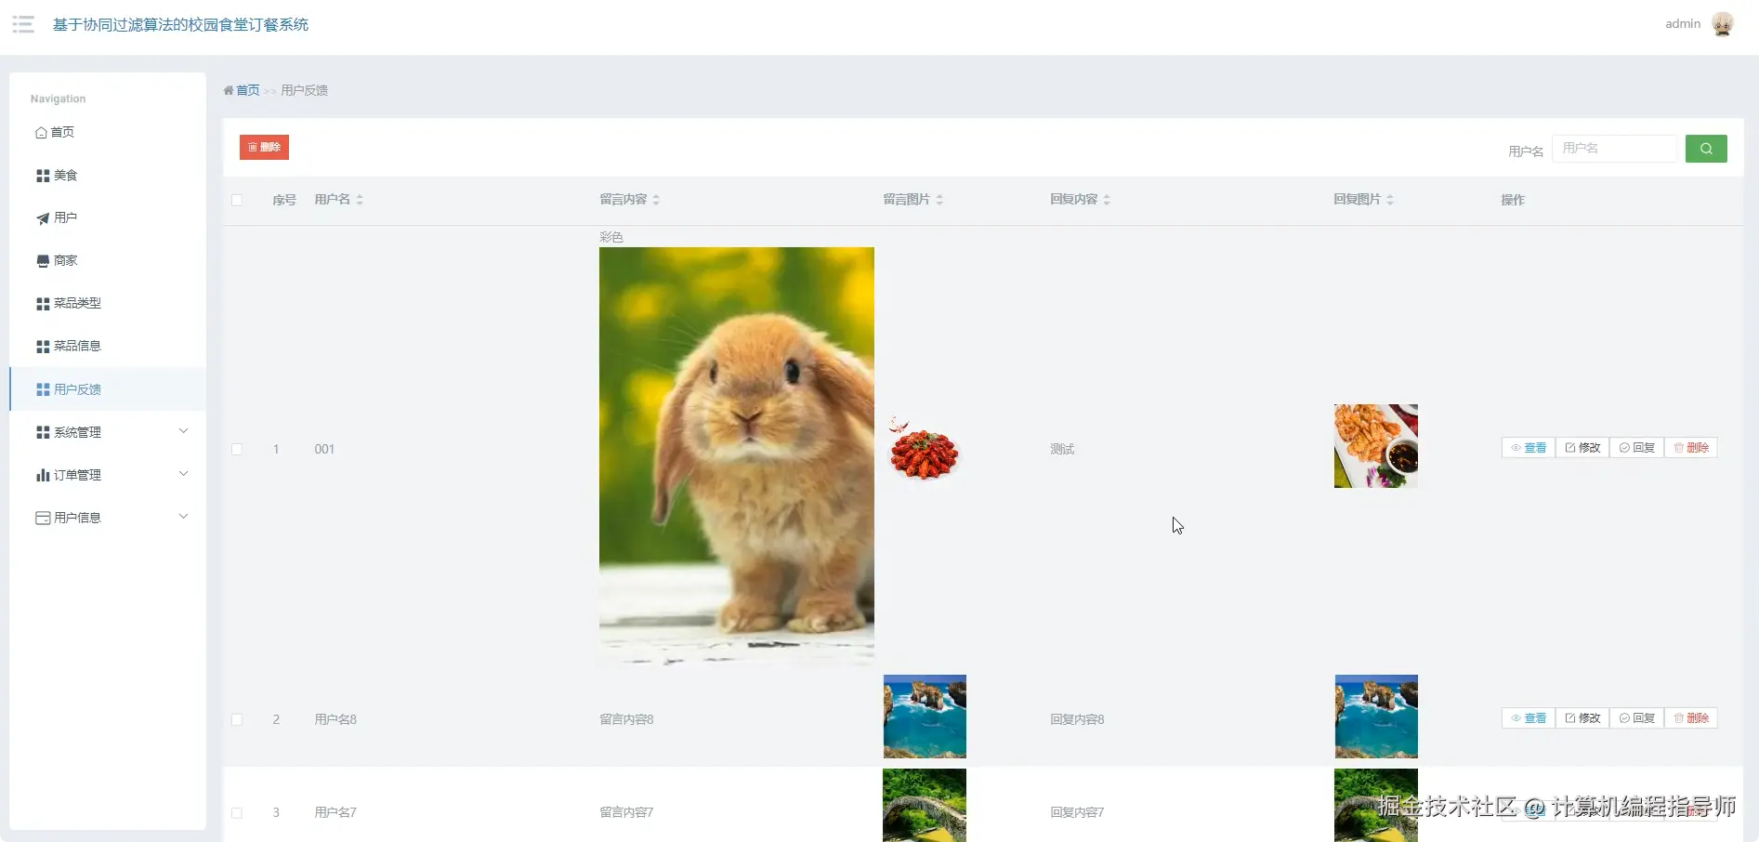The image size is (1759, 842).
Task: Sort by 留言图片 column arrows
Action: pos(939,200)
